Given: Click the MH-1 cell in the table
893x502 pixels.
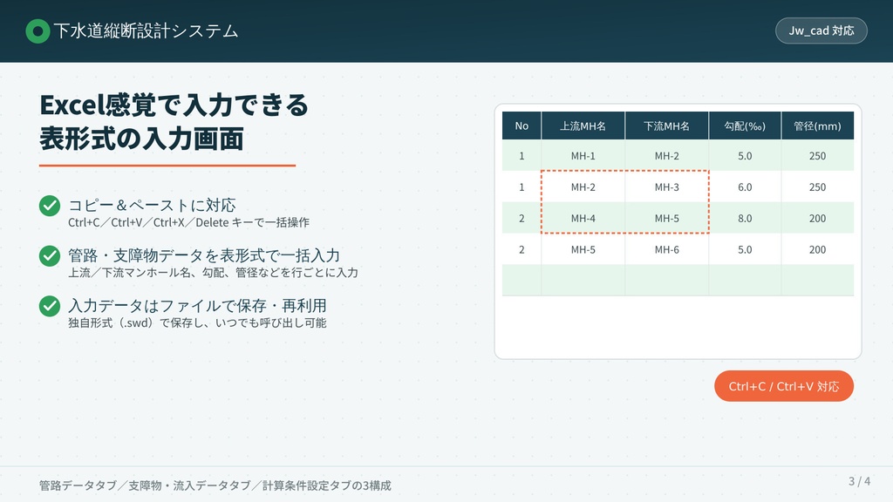Looking at the screenshot, I should coord(583,155).
